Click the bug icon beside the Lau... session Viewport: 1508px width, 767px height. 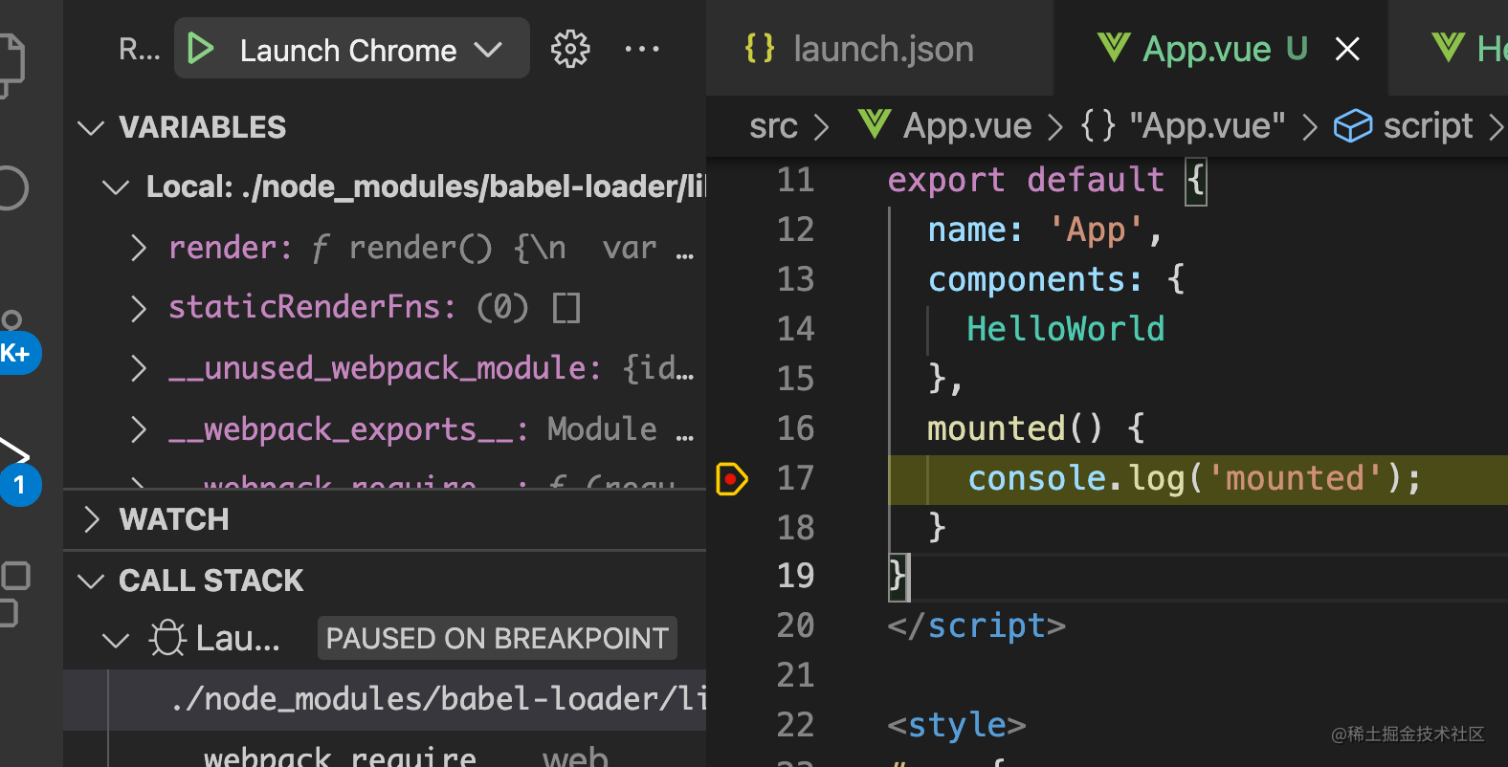167,638
